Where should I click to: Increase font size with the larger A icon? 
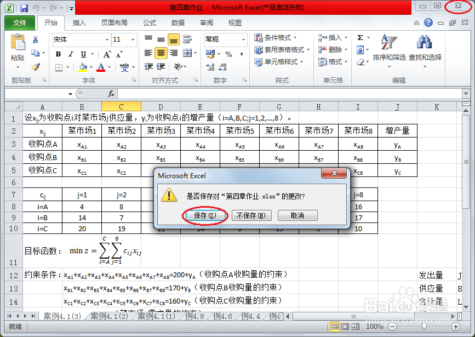[107, 55]
